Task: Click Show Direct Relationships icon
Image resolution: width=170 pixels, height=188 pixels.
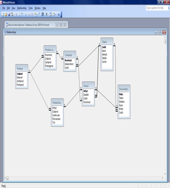Action: 39,14
